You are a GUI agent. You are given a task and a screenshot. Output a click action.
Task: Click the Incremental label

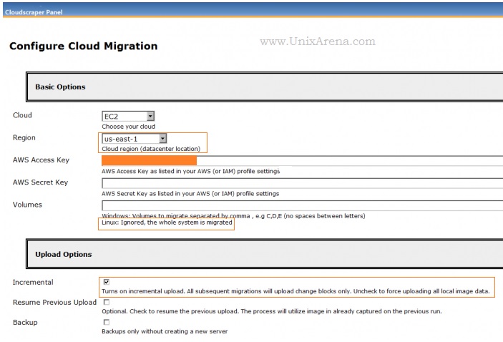pyautogui.click(x=33, y=283)
